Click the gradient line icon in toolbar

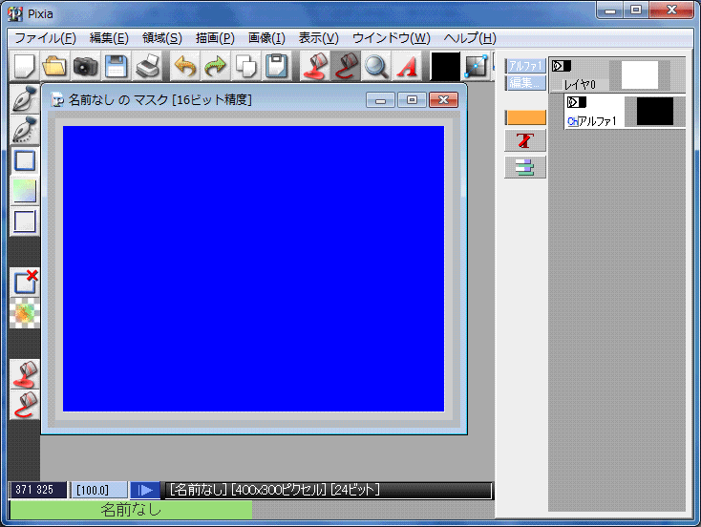click(x=477, y=66)
